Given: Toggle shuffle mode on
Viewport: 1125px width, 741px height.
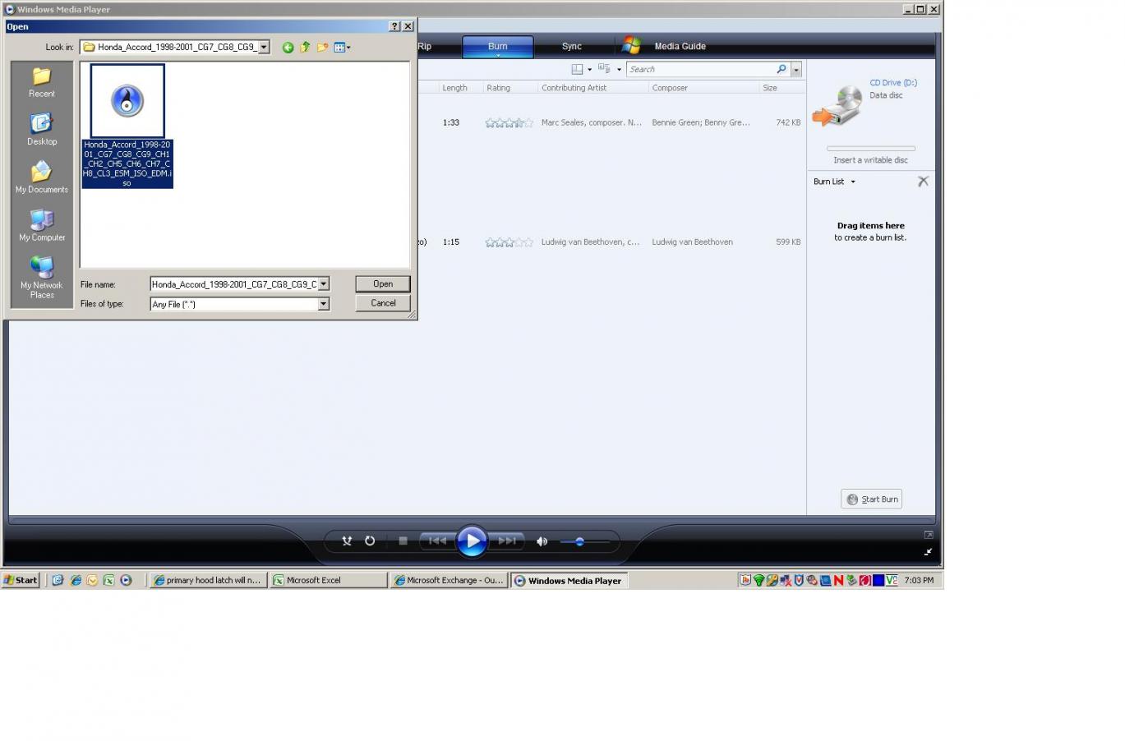Looking at the screenshot, I should [347, 541].
